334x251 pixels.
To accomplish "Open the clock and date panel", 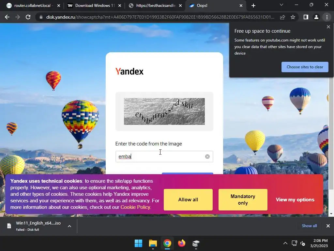I will pyautogui.click(x=319, y=243).
